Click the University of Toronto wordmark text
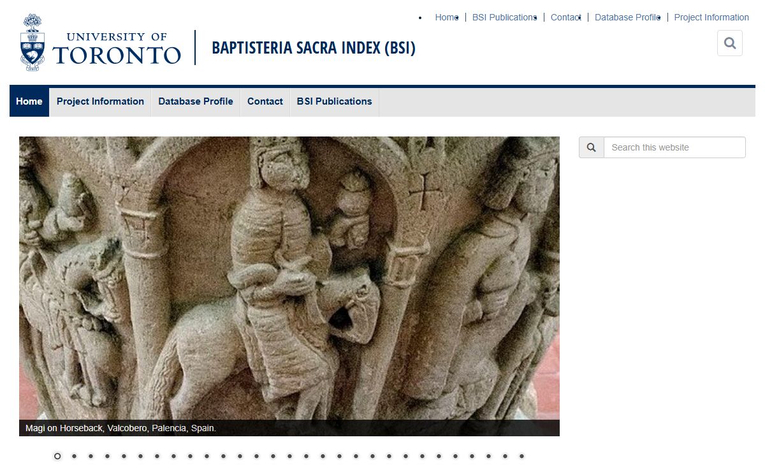Screen dimensions: 765x472 (117, 49)
